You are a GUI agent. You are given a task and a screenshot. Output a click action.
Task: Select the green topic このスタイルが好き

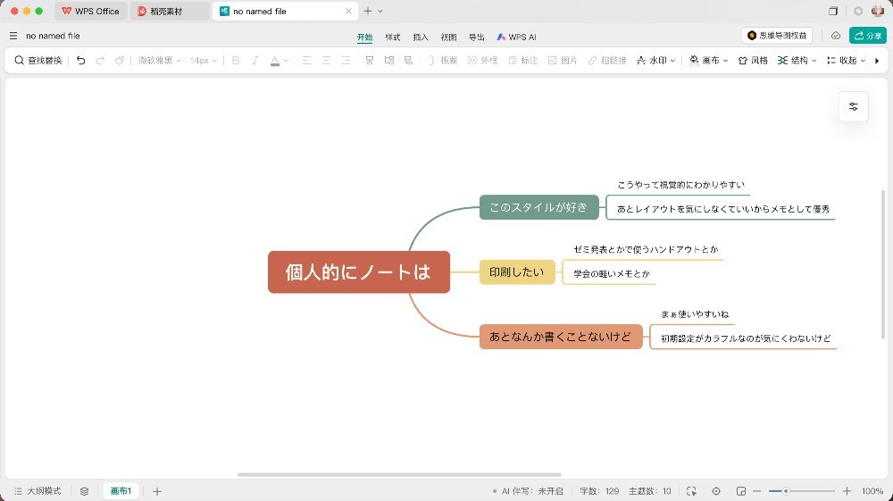538,207
